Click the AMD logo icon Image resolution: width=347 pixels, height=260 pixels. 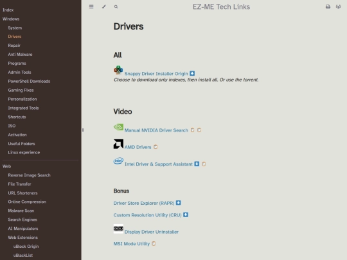click(x=118, y=144)
